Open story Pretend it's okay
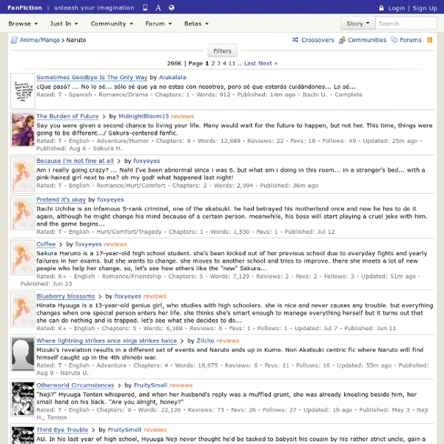 61,200
